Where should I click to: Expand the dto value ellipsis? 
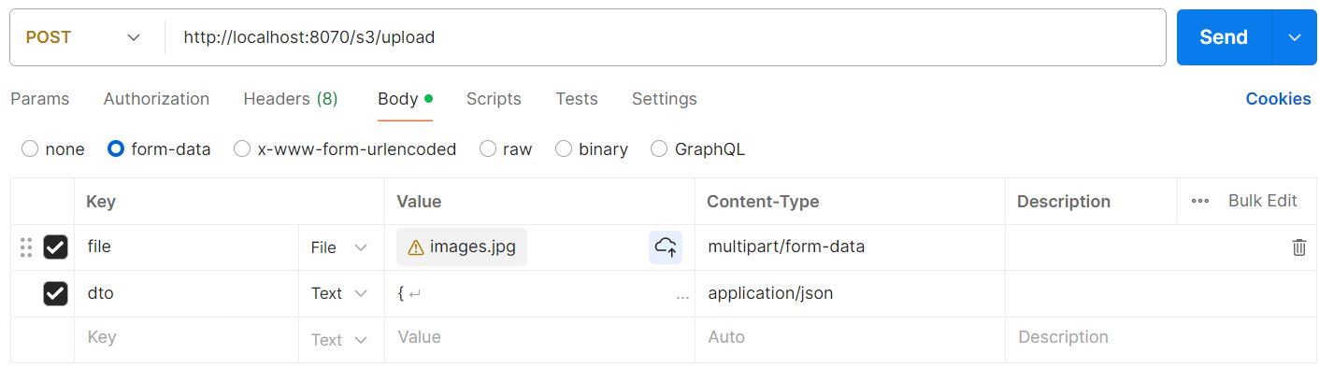(x=682, y=294)
